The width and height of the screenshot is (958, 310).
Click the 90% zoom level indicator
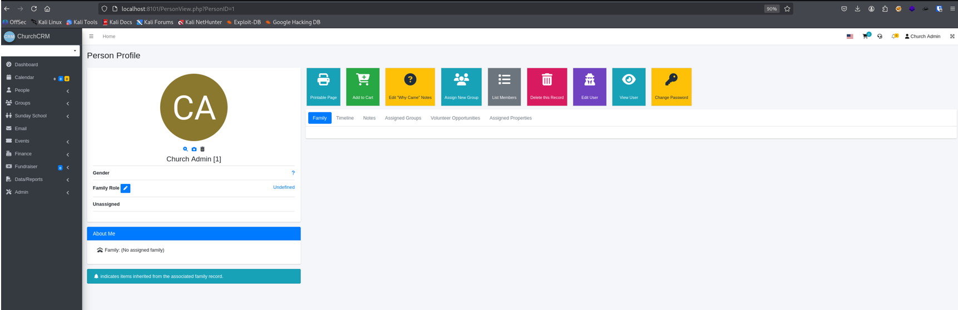click(772, 9)
